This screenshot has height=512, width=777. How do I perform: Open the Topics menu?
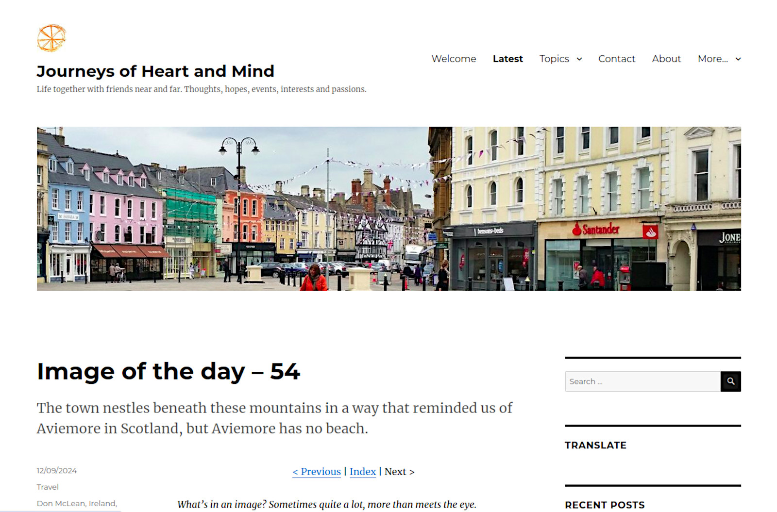pos(554,59)
